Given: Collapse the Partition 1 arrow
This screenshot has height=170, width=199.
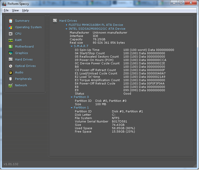Looking at the screenshot, I should tap(72, 108).
